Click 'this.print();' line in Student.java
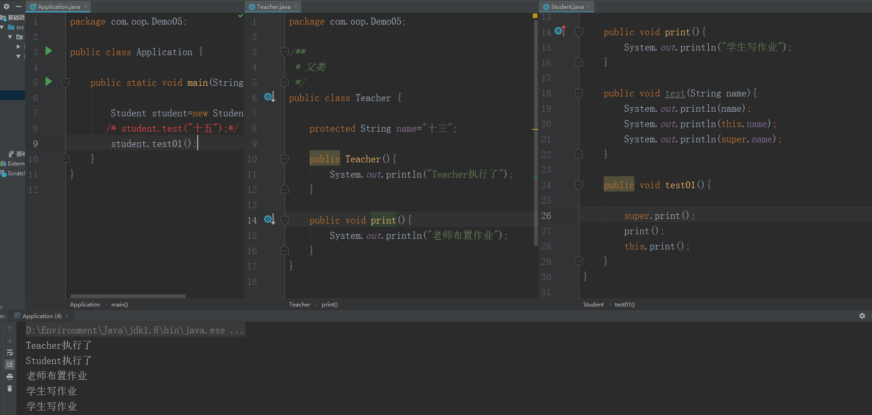The width and height of the screenshot is (872, 415). tap(657, 246)
